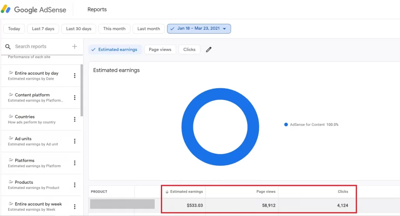
Task: Click the AdSense for Content 100.0% legend label
Action: (x=314, y=125)
